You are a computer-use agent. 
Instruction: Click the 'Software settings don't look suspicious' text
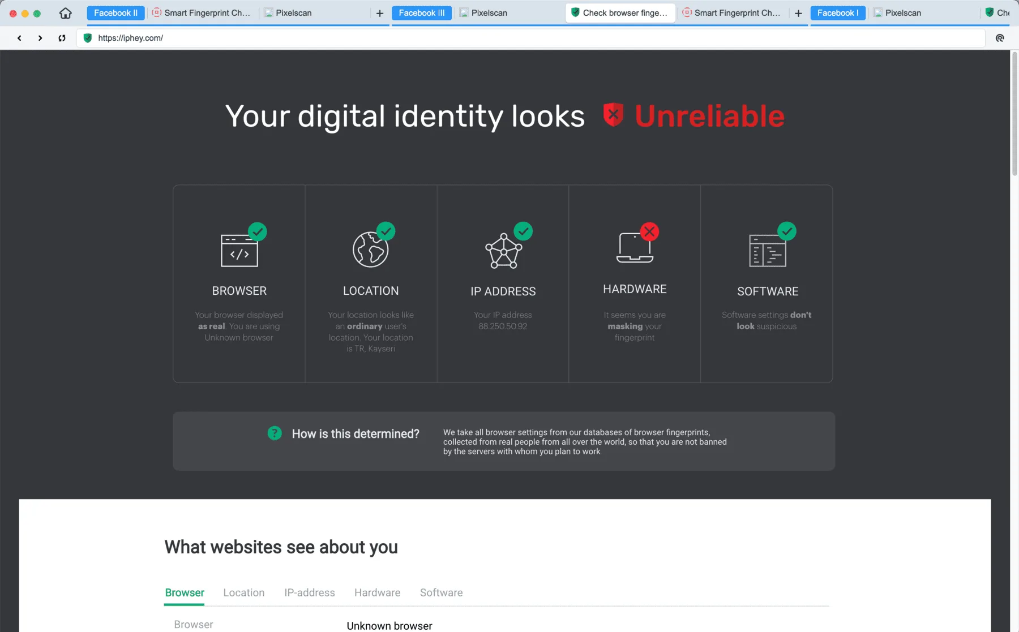(767, 321)
